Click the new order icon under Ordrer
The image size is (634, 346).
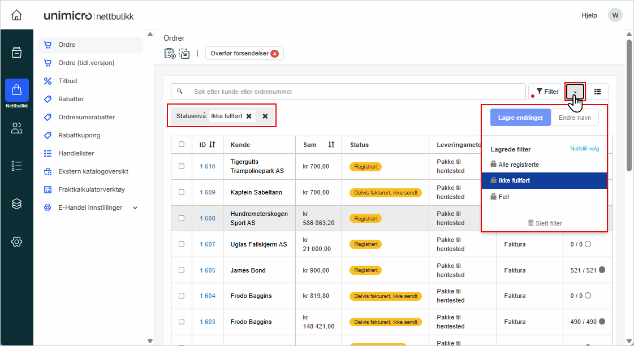[170, 54]
